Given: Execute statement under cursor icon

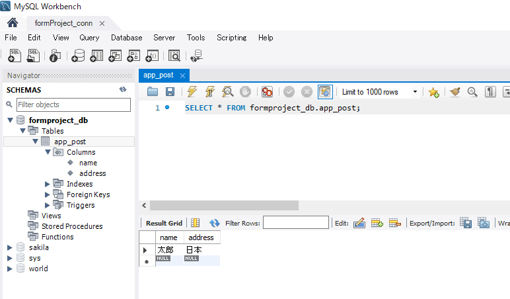Looking at the screenshot, I should pyautogui.click(x=210, y=92).
